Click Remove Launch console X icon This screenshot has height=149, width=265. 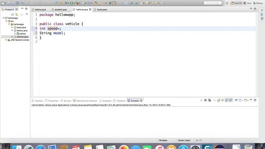(x=205, y=100)
